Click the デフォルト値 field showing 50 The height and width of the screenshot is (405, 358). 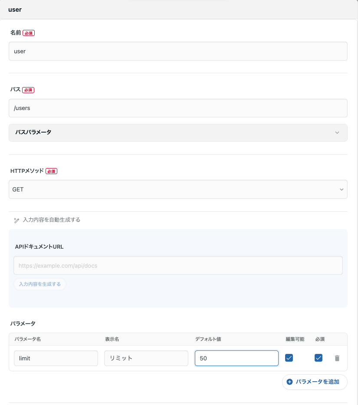(x=236, y=358)
